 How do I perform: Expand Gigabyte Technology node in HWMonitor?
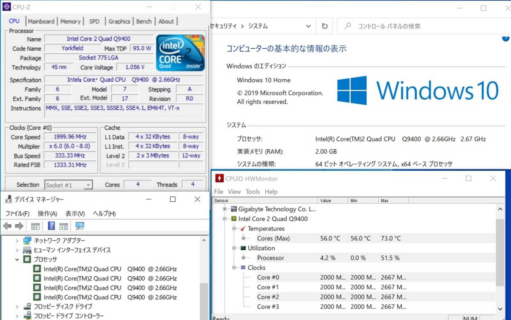coord(224,209)
